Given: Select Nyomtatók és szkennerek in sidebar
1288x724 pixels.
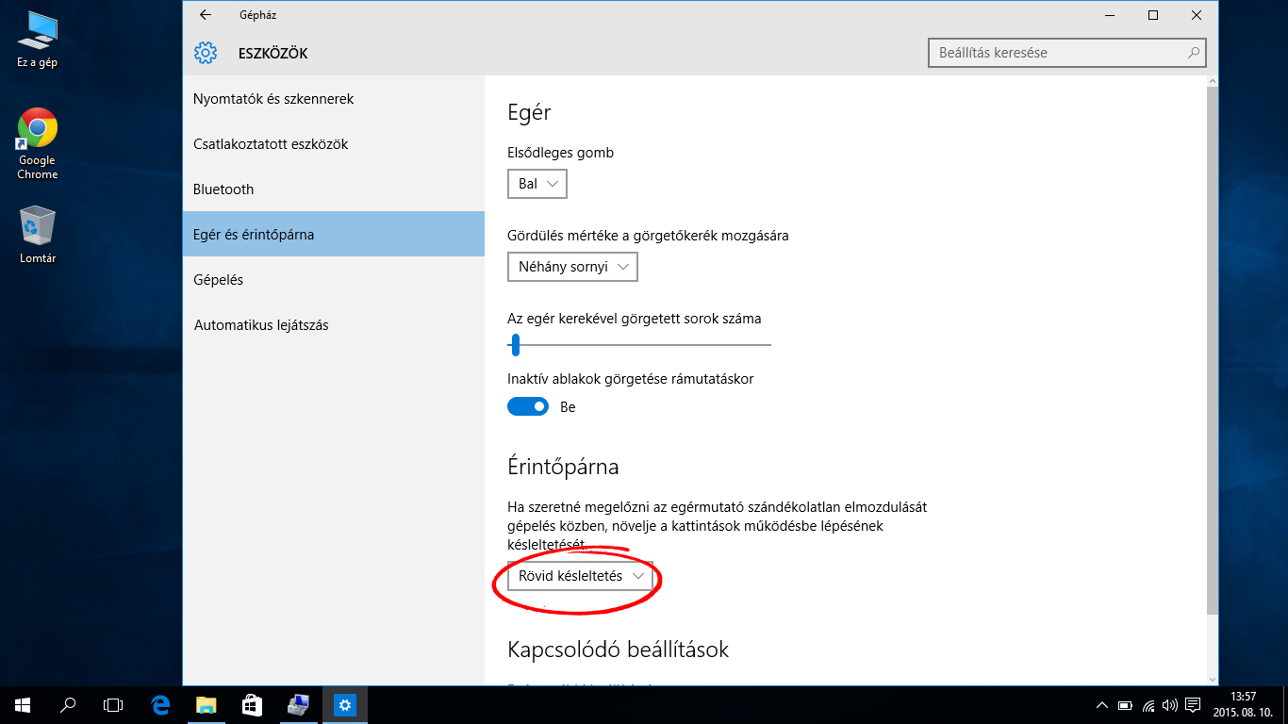Looking at the screenshot, I should 273,99.
